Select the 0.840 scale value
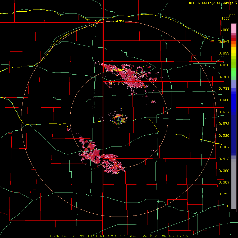The height and width of the screenshot is (238, 238). [224, 65]
